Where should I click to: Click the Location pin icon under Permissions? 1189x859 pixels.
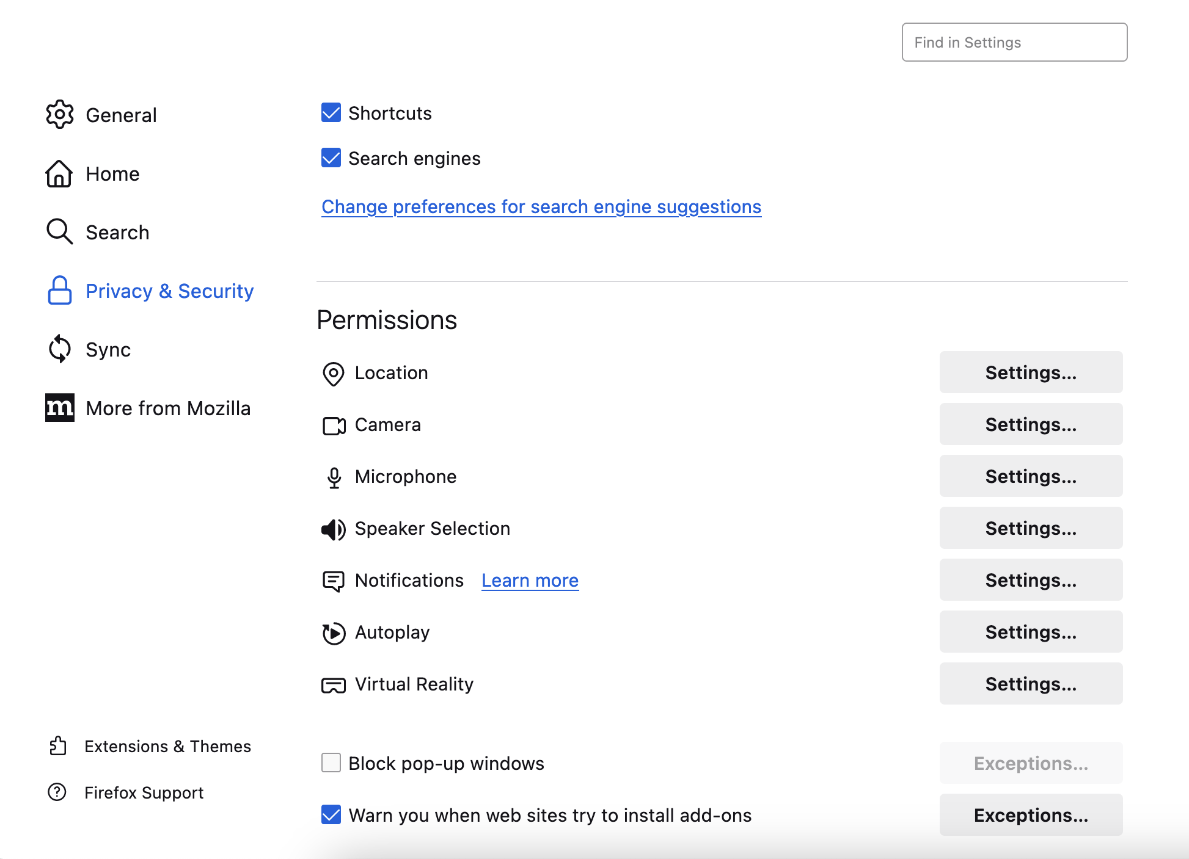pyautogui.click(x=334, y=374)
